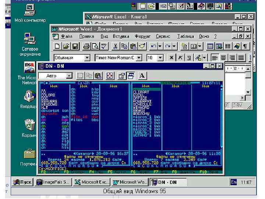
Task: Click the Open folder icon in Word toolbar
Action: (66, 46)
